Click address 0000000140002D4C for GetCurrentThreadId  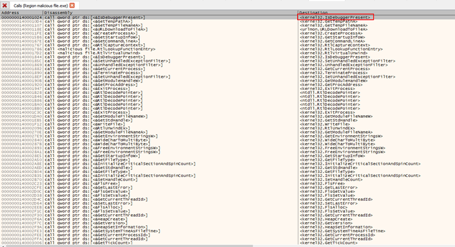click(x=21, y=199)
